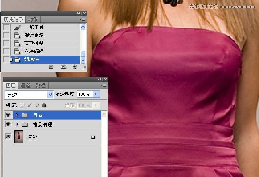Expand the 身体 layer group triangle
The image size is (259, 177).
[17, 115]
